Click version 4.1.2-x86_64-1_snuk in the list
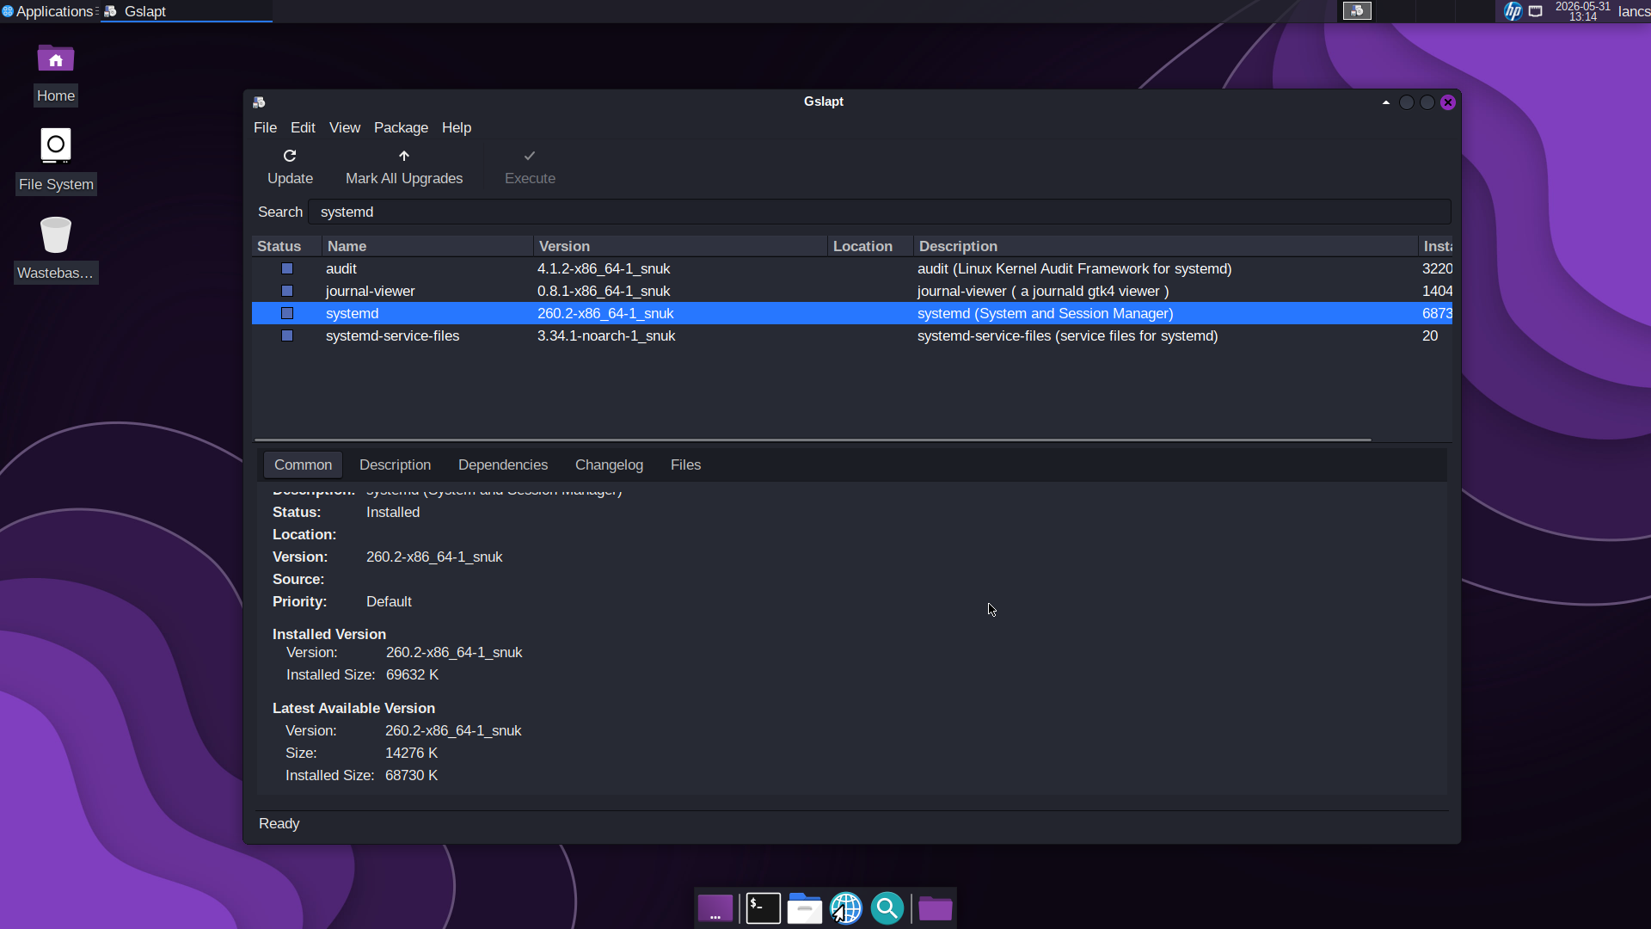 [604, 268]
